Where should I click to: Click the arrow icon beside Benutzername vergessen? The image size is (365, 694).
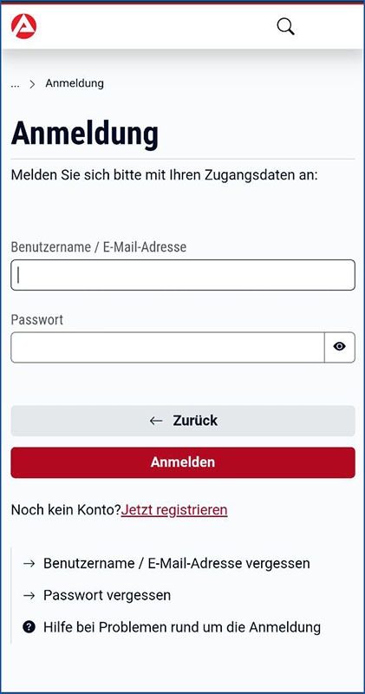click(x=29, y=564)
